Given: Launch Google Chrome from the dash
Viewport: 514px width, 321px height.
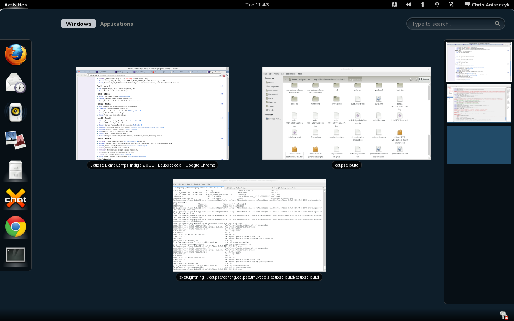Looking at the screenshot, I should coord(16,227).
